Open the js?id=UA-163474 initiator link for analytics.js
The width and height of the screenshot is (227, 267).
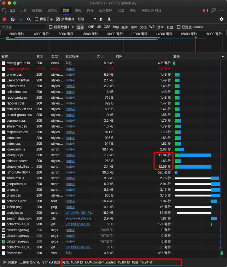pyautogui.click(x=80, y=213)
